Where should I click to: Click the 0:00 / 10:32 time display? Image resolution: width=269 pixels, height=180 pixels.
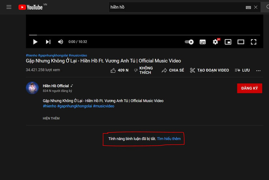pos(78,42)
